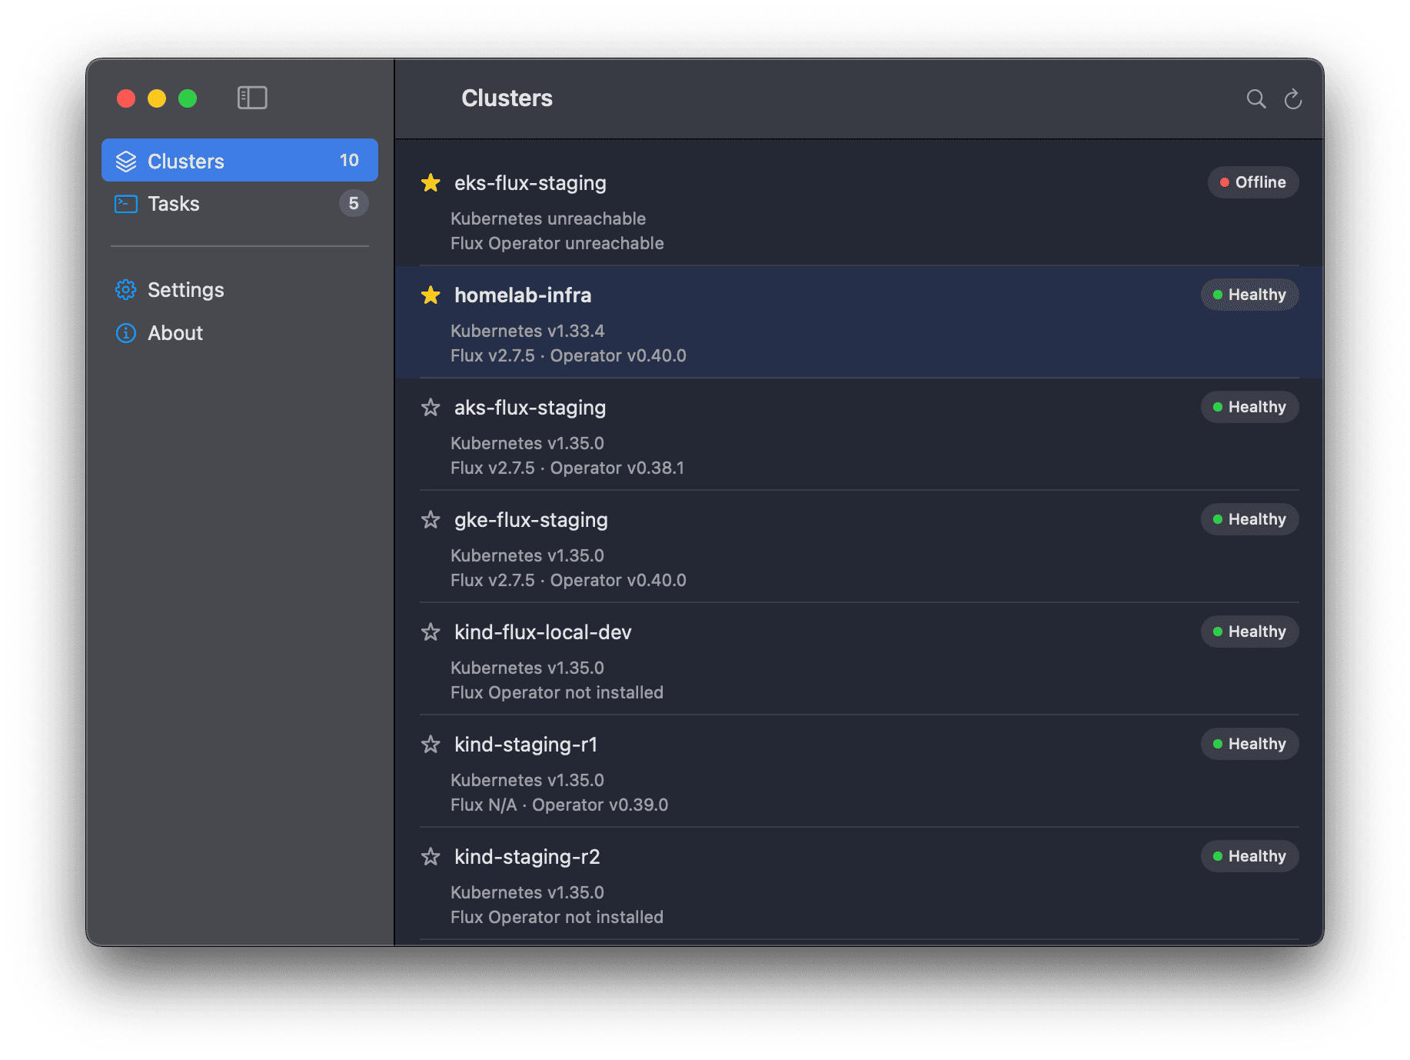
Task: Toggle the sidebar with the panel icon
Action: pos(252,98)
